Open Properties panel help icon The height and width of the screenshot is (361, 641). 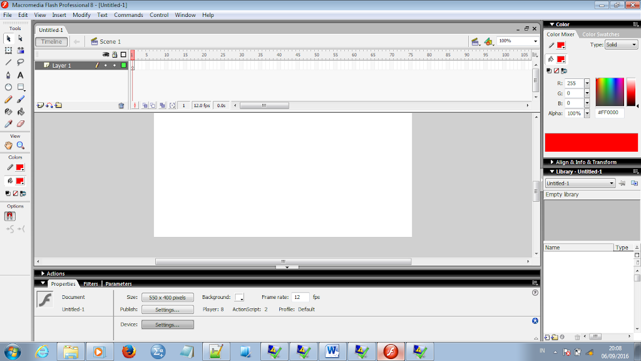pyautogui.click(x=535, y=293)
